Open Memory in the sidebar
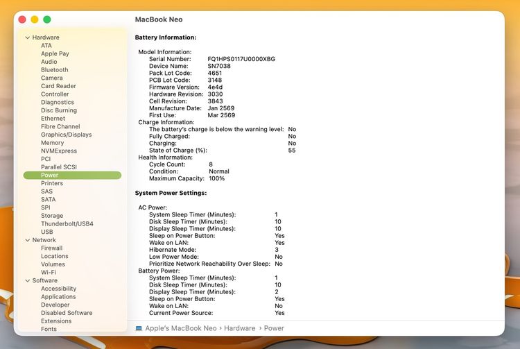 click(x=53, y=143)
